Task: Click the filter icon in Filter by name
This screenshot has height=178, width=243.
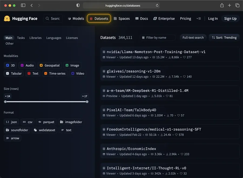Action: [143, 37]
